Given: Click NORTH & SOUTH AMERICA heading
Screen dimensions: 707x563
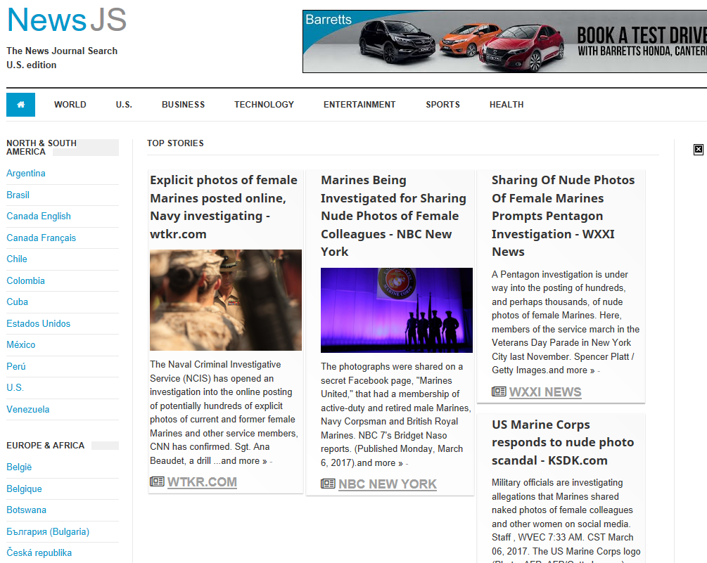Looking at the screenshot, I should 42,148.
